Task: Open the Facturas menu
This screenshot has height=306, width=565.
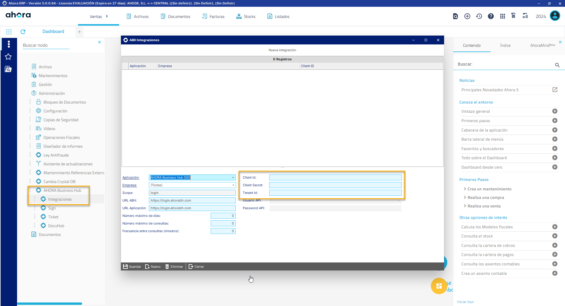Action: point(213,16)
